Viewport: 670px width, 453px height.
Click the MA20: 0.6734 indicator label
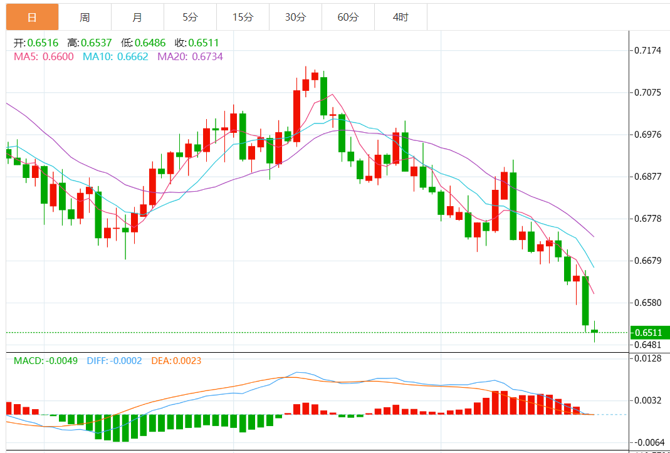point(190,56)
